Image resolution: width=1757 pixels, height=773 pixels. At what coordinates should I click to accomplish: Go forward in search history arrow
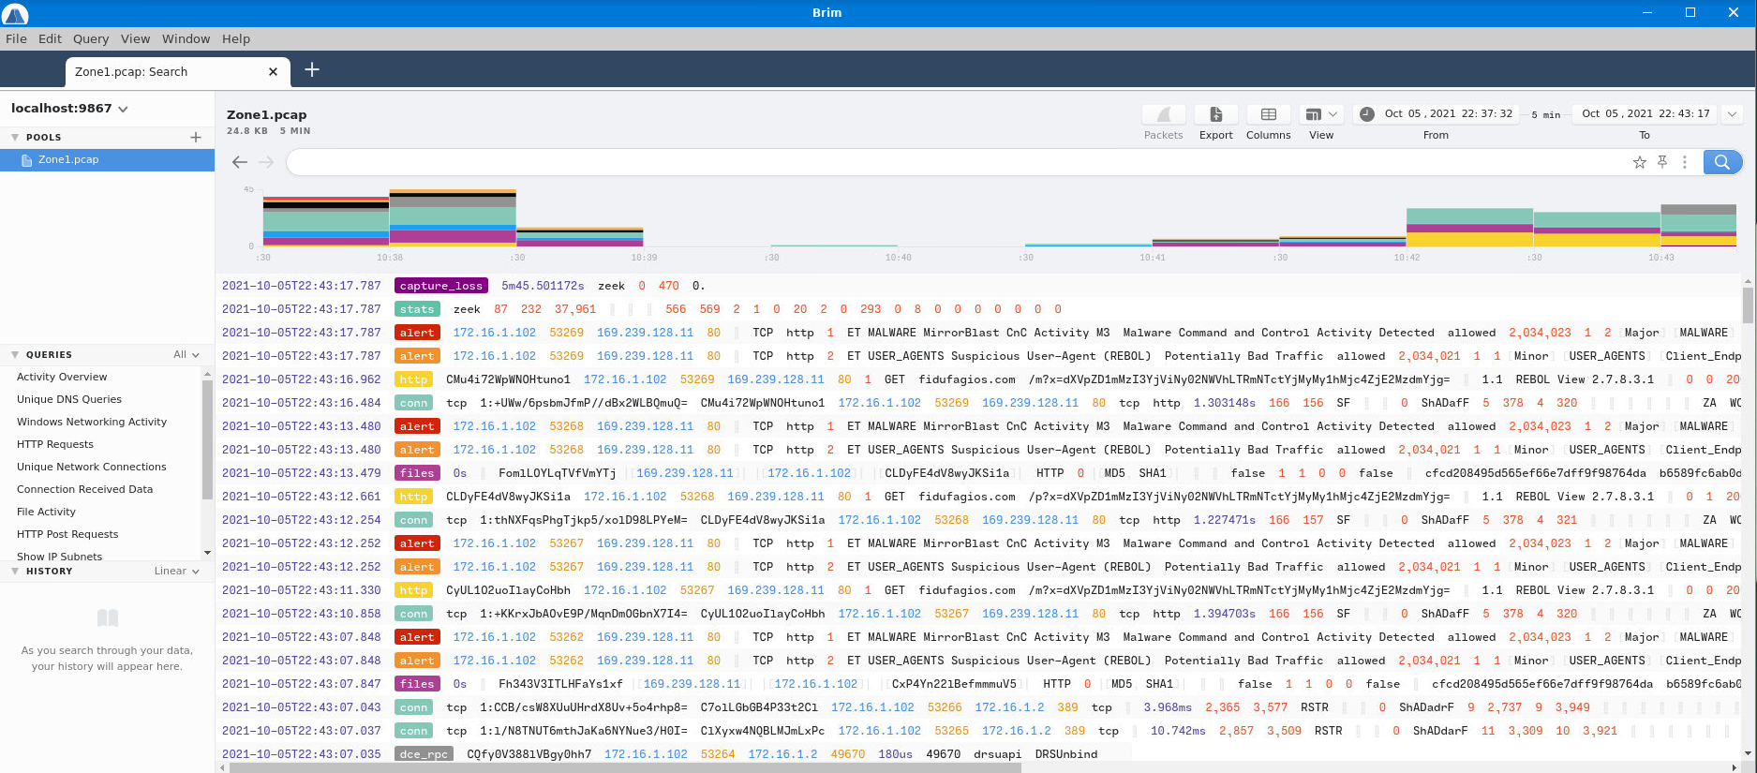point(266,162)
